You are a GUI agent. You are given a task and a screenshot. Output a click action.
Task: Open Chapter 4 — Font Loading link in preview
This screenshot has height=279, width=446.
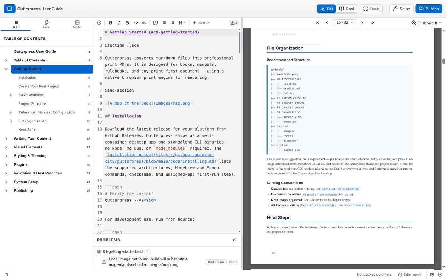[315, 173]
